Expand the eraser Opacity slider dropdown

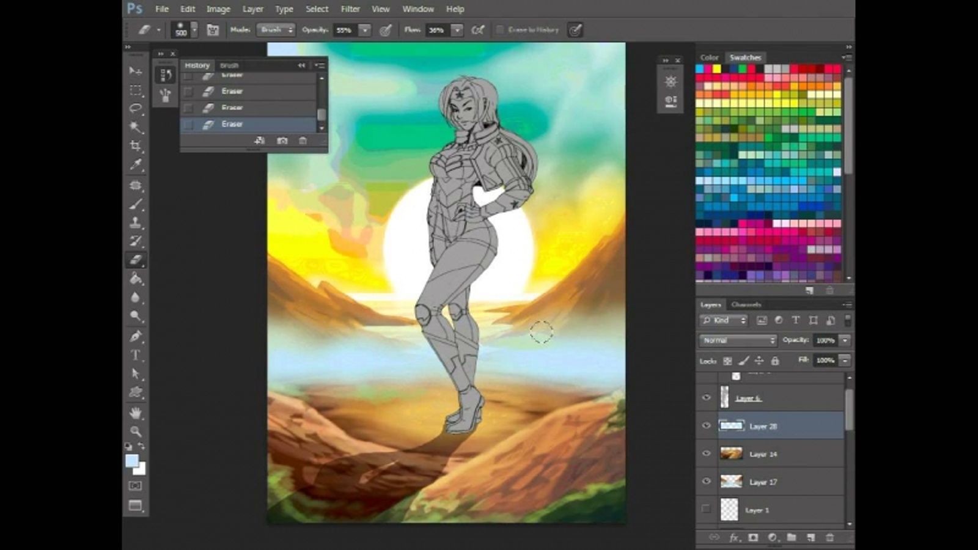(365, 30)
